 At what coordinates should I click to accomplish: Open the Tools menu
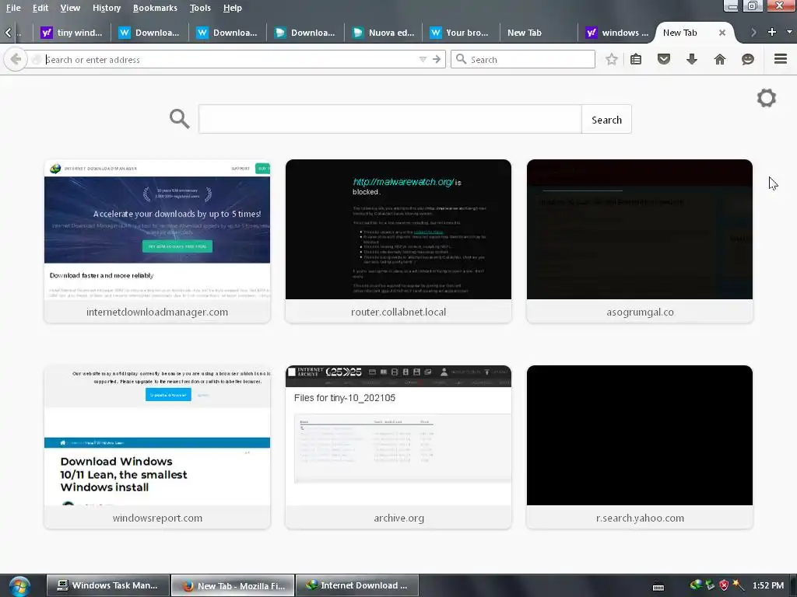[200, 8]
